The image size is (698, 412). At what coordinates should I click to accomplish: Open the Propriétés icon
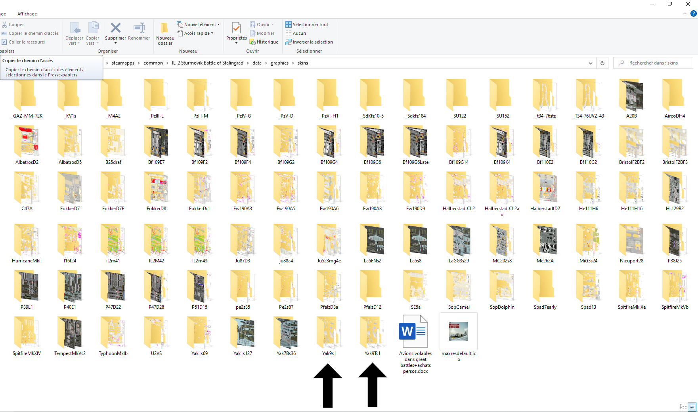click(x=236, y=28)
